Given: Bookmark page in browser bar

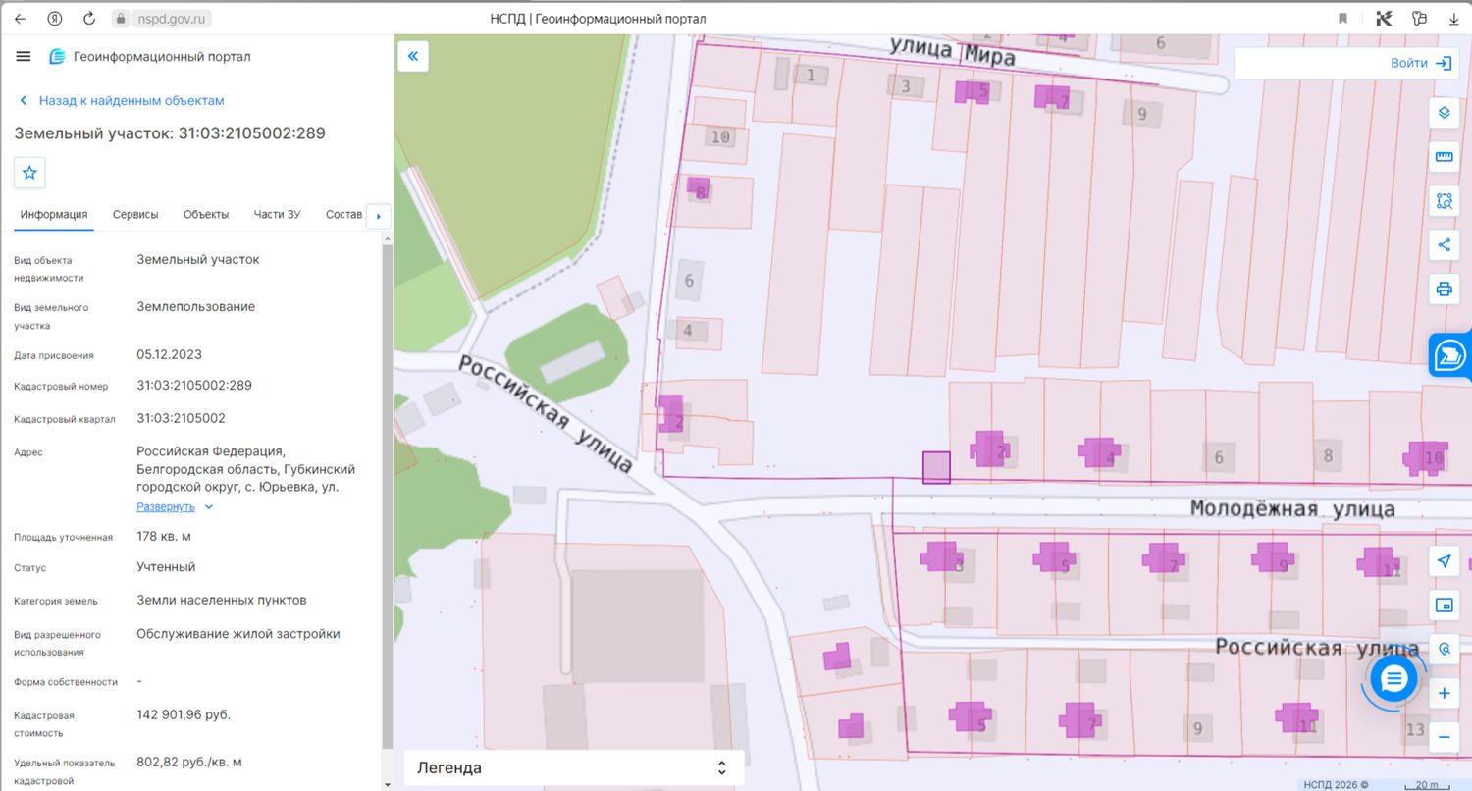Looking at the screenshot, I should tap(1342, 19).
